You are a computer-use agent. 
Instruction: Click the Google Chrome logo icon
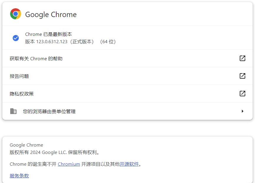16,14
